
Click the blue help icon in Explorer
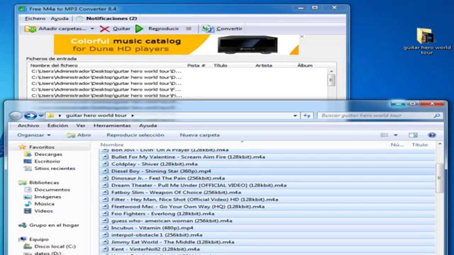432,135
